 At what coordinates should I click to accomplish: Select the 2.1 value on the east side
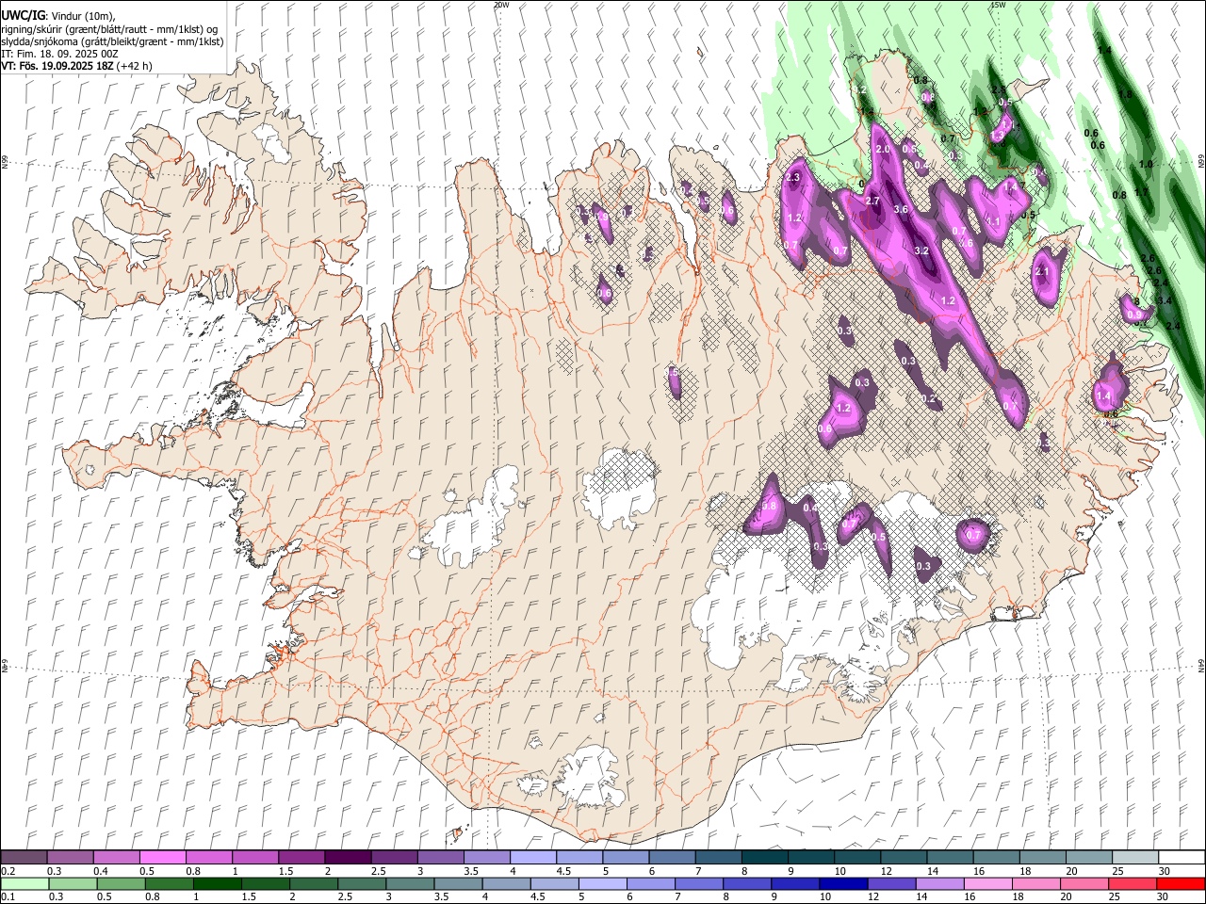1042,271
